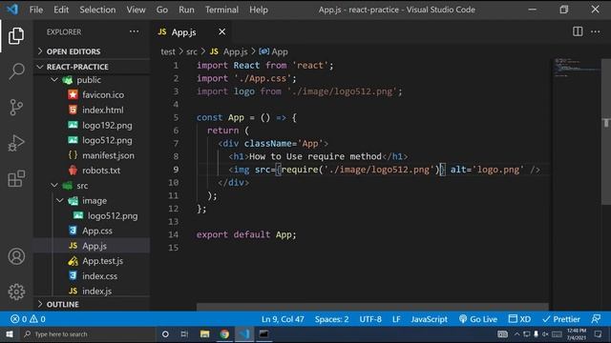Click the Type here to search box

click(88, 334)
